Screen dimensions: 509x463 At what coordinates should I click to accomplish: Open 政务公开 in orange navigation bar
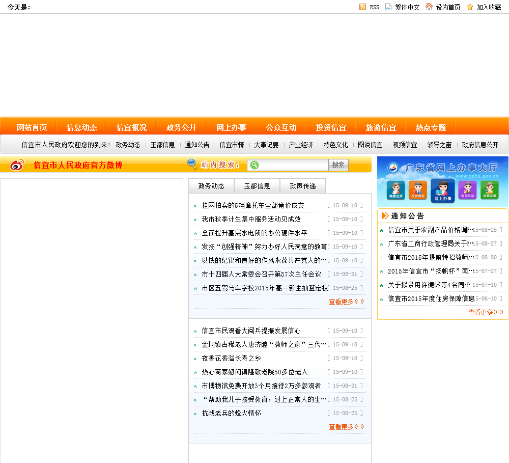[182, 127]
